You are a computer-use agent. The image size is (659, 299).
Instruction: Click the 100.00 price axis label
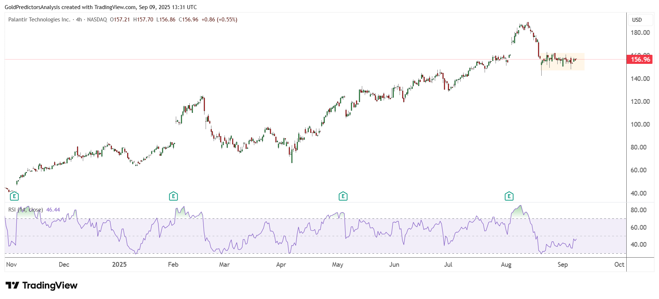pos(640,124)
